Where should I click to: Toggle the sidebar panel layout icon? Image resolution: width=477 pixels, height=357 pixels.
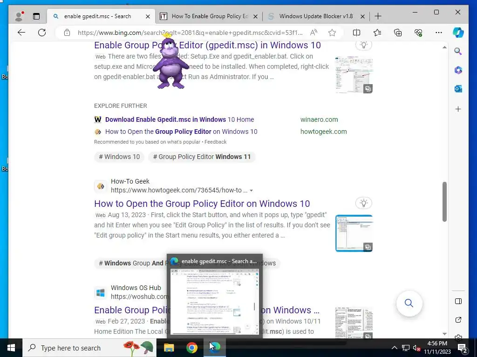(458, 301)
